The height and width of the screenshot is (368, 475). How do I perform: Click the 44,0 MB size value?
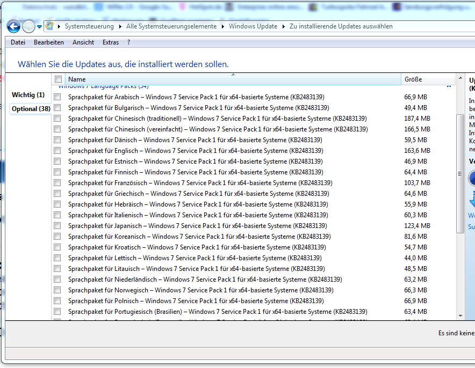[x=416, y=258]
